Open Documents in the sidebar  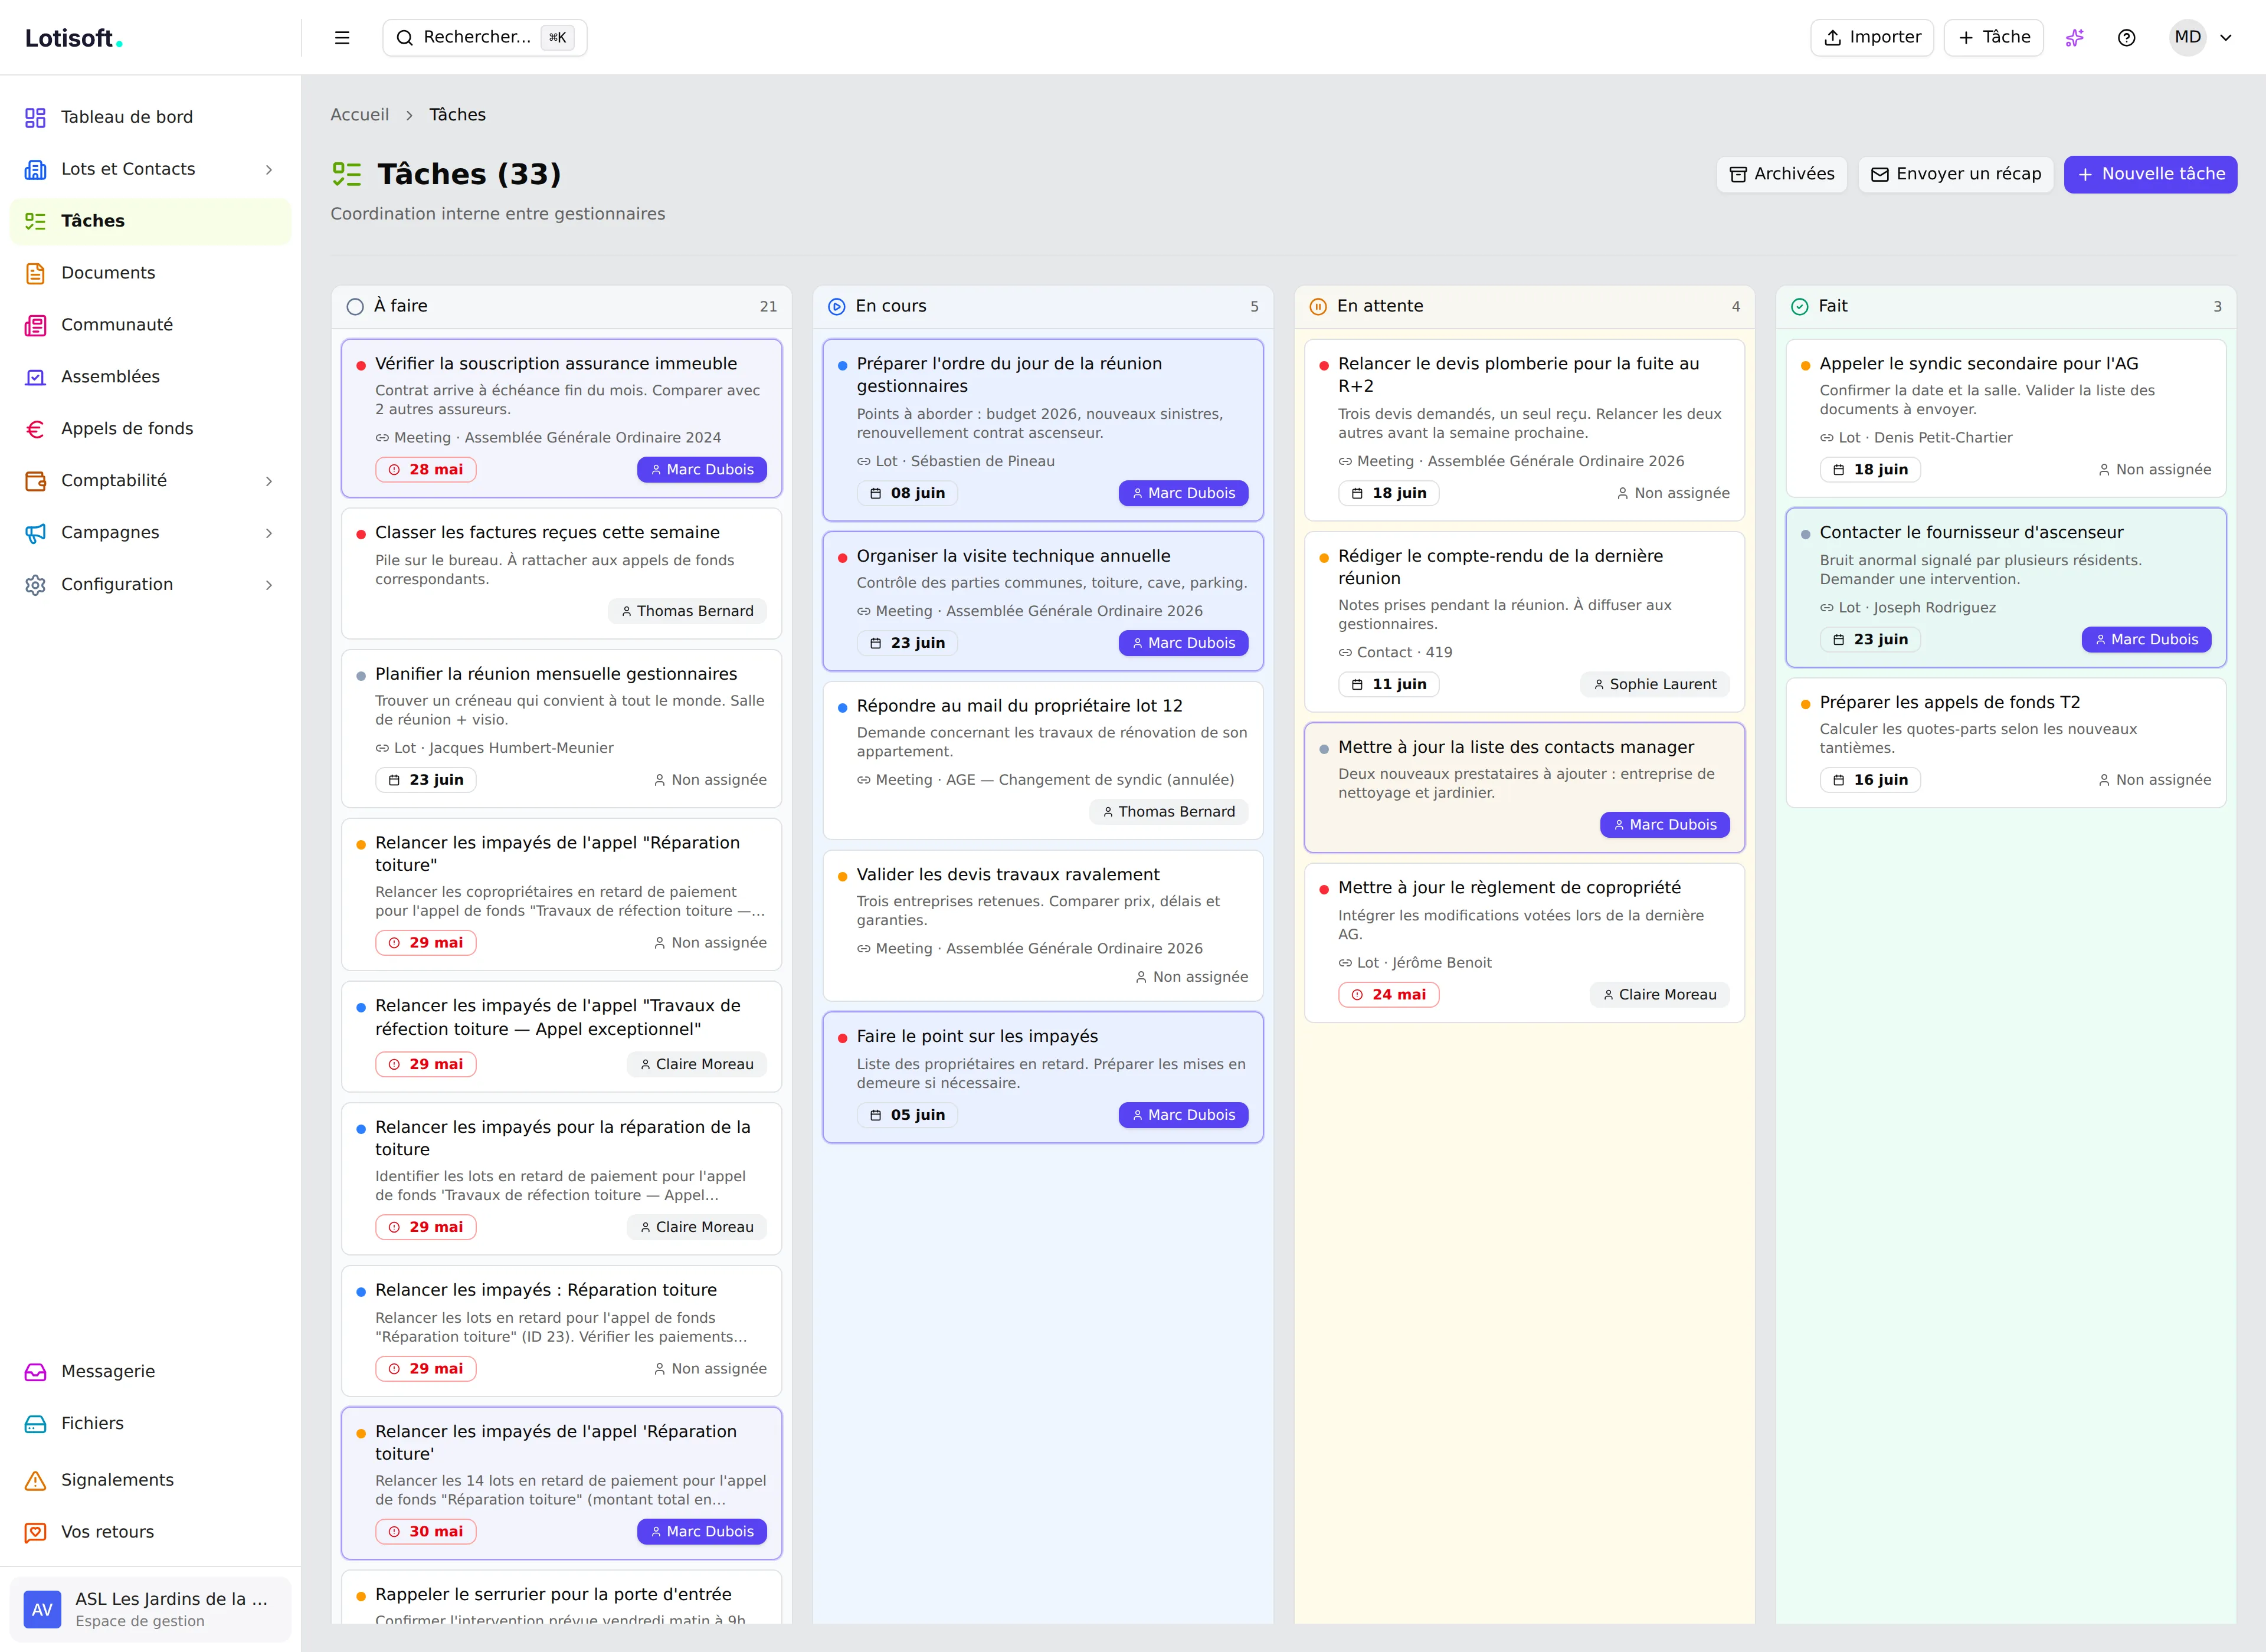pyautogui.click(x=150, y=273)
